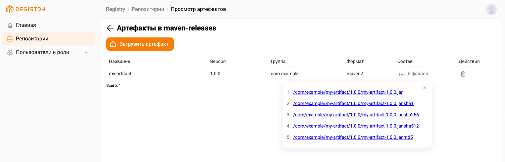This screenshot has height=162, width=505.
Task: Click the users icon beside Пользователи и роли
Action: 10,52
